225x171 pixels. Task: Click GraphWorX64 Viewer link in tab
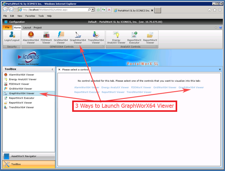tap(191, 87)
